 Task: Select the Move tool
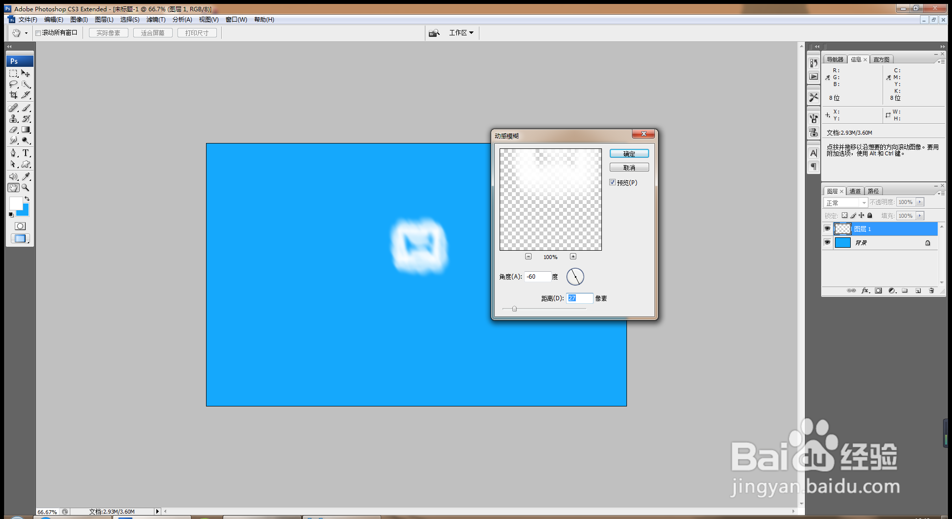point(26,73)
